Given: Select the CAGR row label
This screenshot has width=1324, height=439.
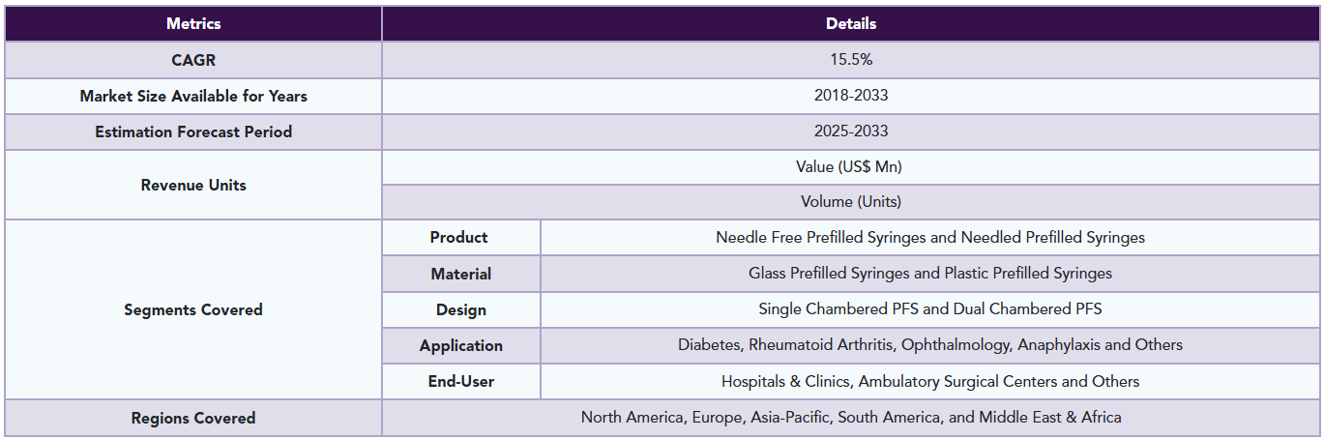Looking at the screenshot, I should [193, 60].
